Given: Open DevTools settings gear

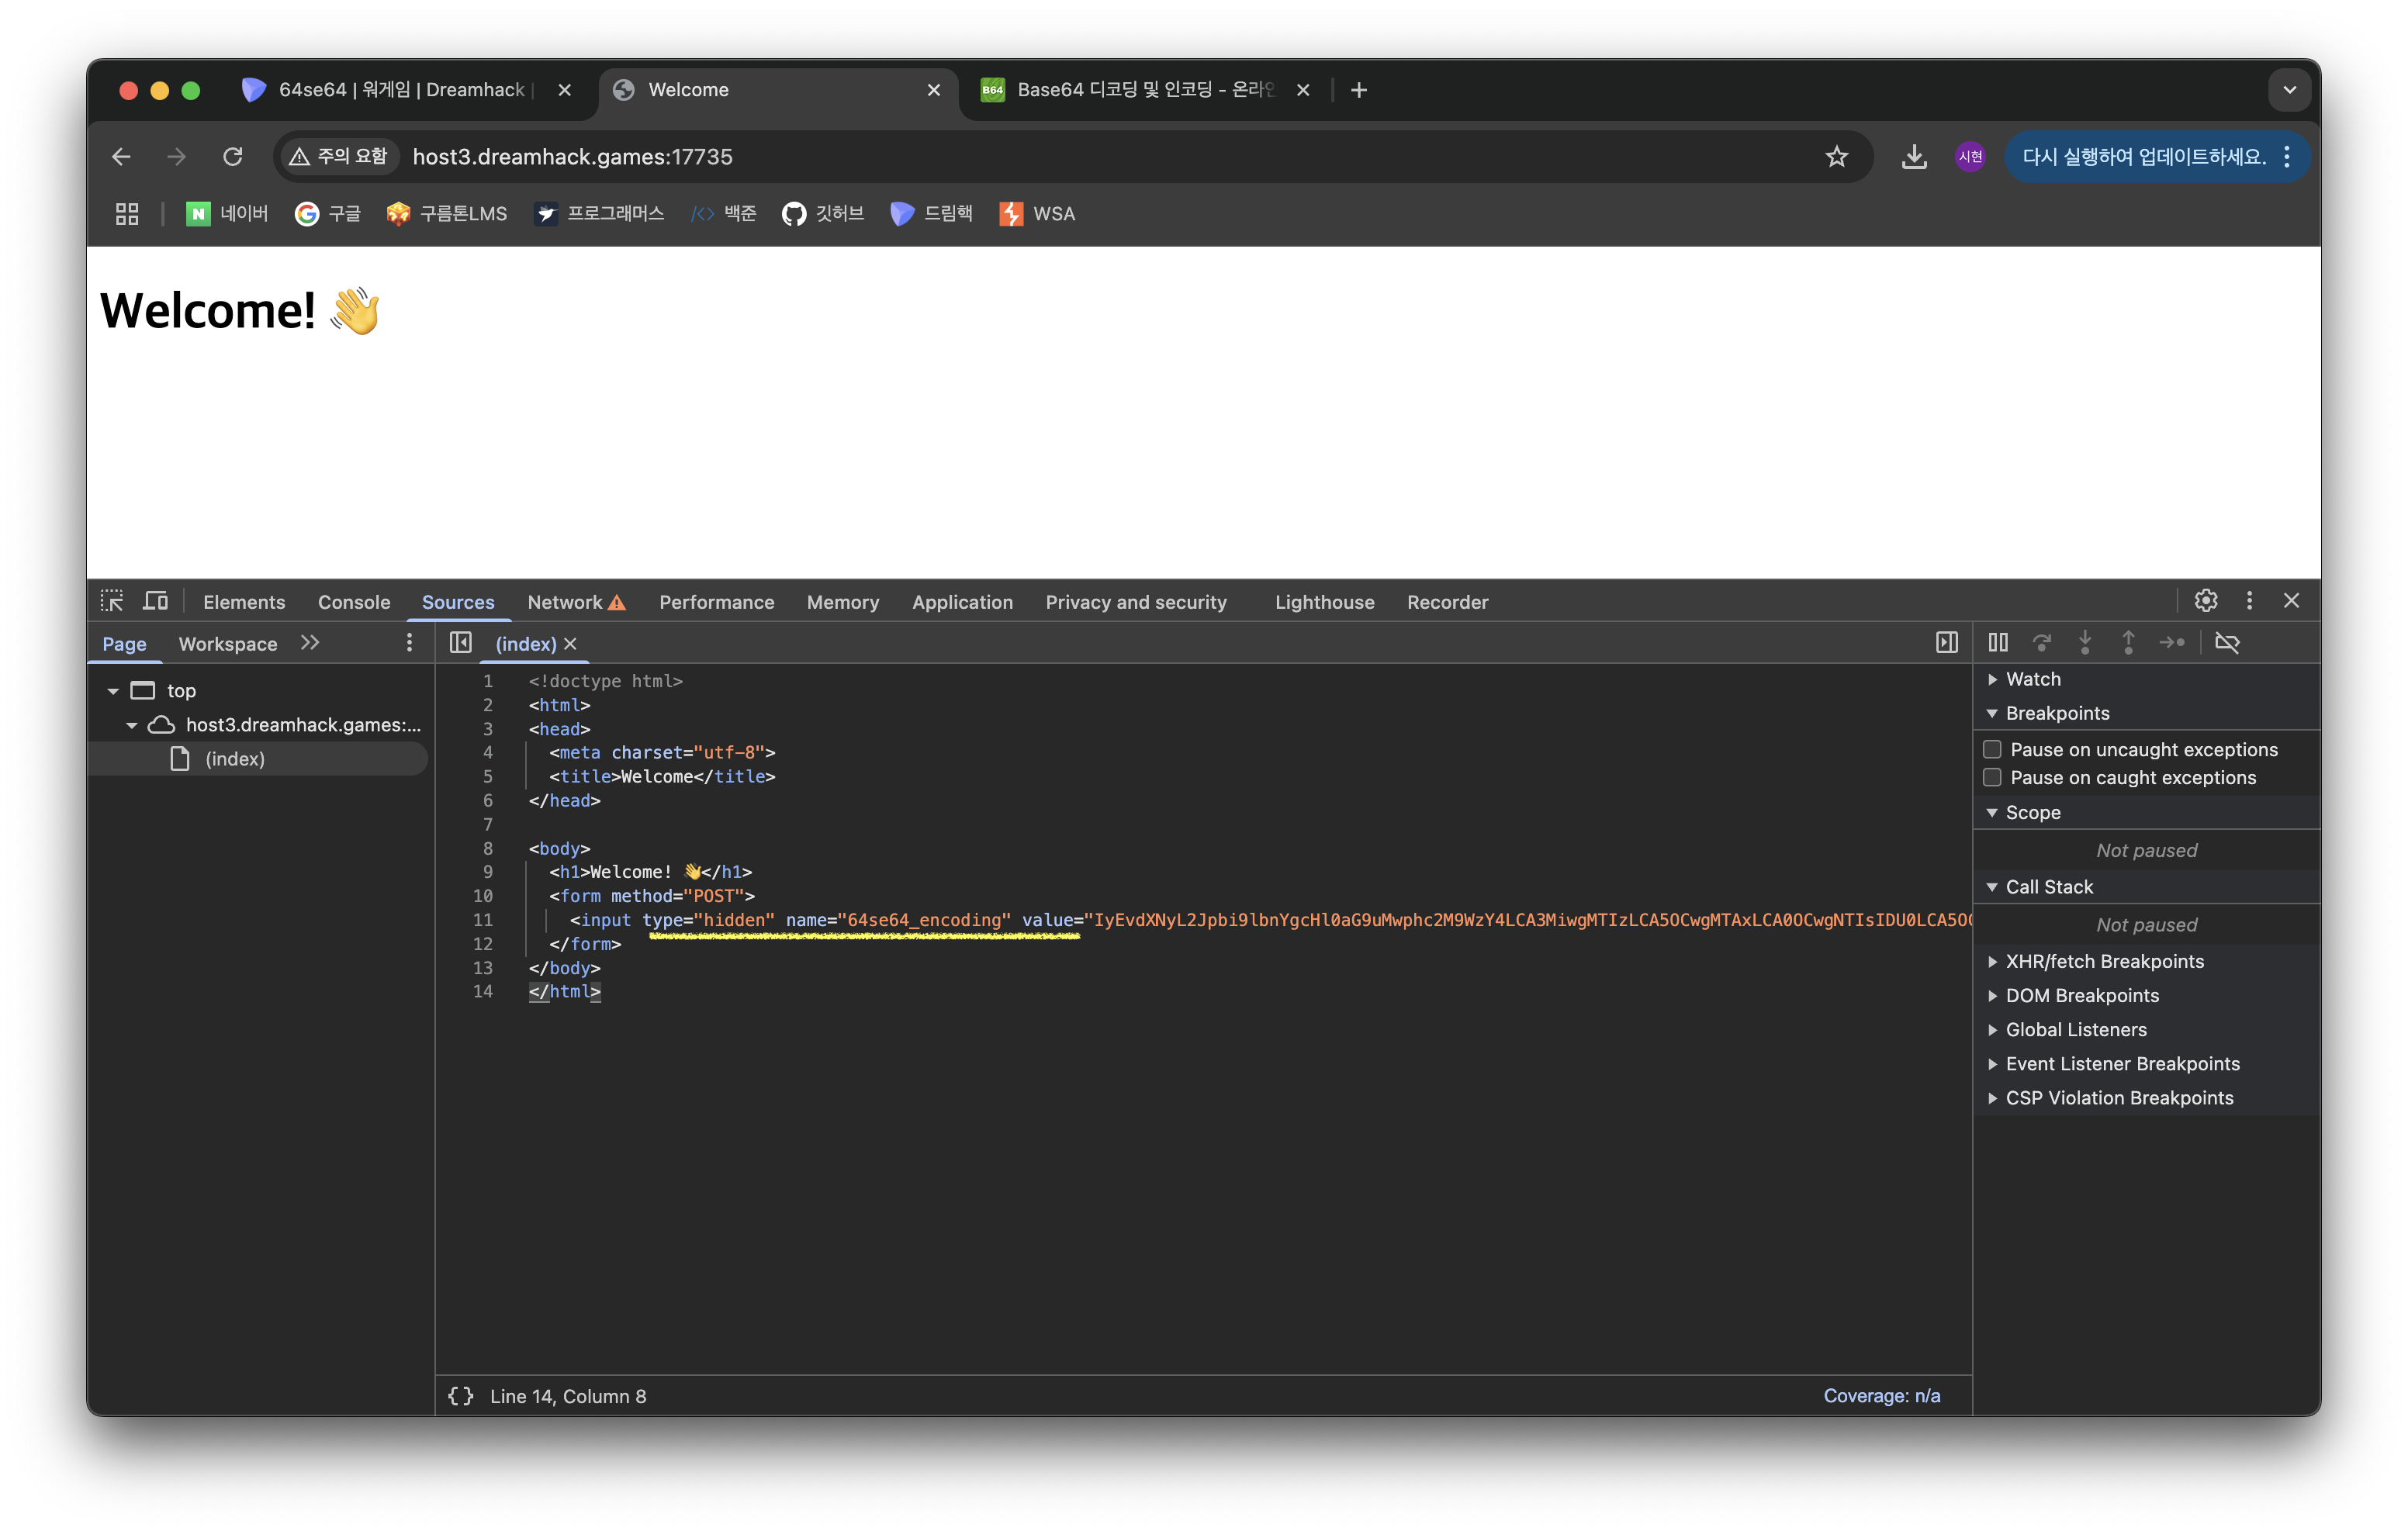Looking at the screenshot, I should pyautogui.click(x=2205, y=601).
